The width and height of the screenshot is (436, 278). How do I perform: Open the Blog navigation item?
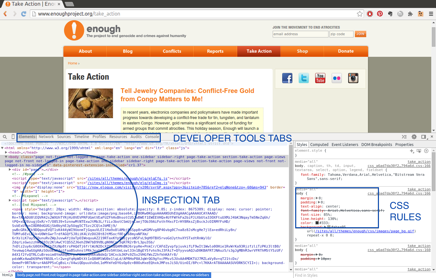128,51
